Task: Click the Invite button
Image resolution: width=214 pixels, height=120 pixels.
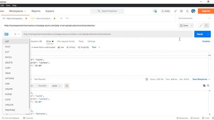Action: point(166,11)
